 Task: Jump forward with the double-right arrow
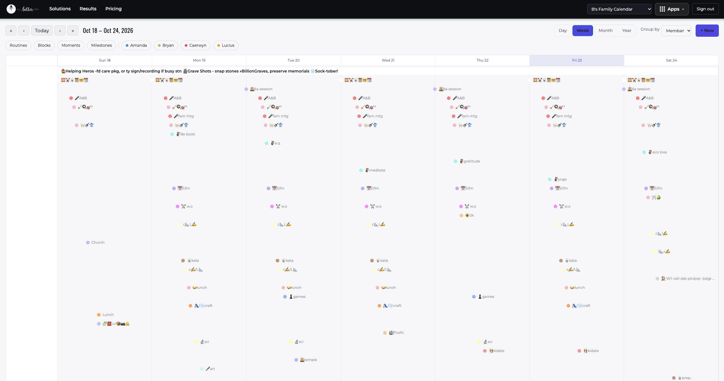click(73, 31)
